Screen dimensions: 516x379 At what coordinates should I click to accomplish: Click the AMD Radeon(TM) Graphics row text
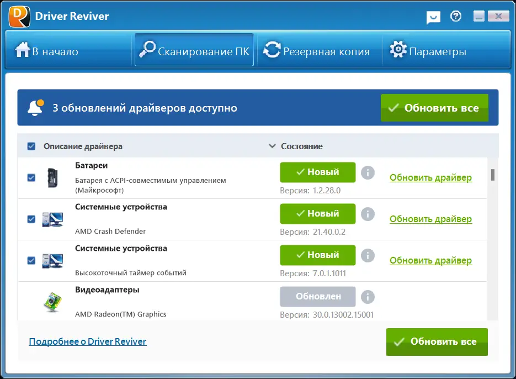(120, 314)
